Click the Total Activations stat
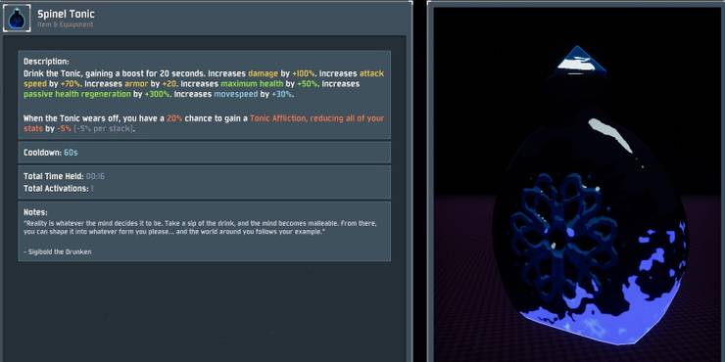Image resolution: width=725 pixels, height=362 pixels. point(58,189)
